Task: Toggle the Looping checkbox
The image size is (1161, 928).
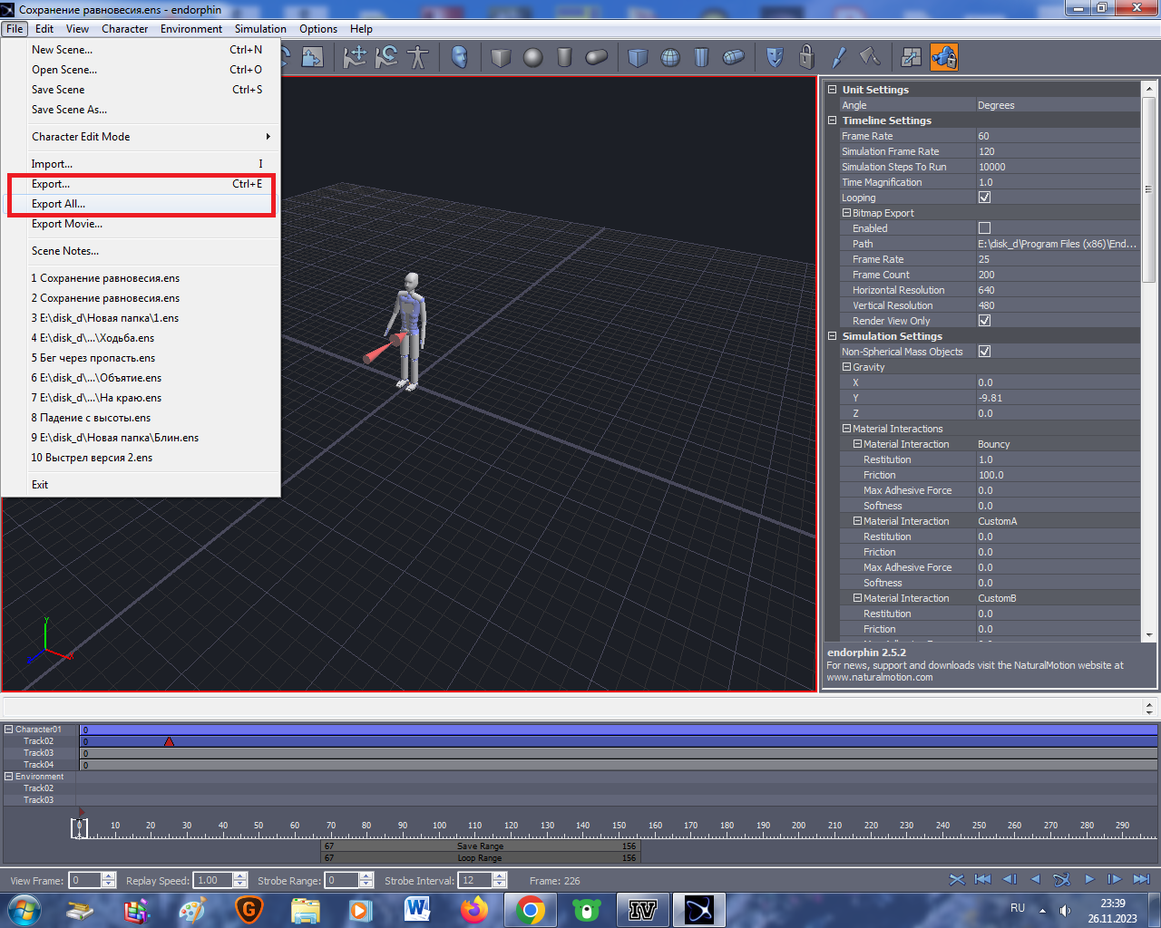Action: click(984, 198)
